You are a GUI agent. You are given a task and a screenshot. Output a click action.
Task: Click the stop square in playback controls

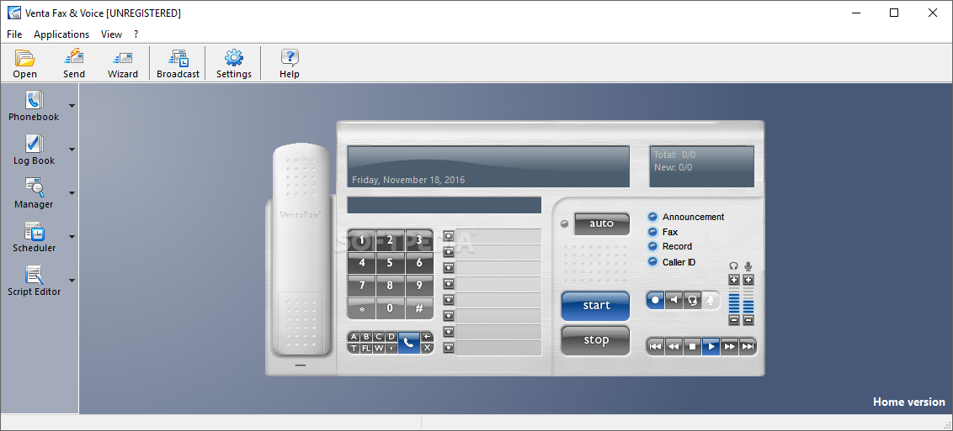click(692, 346)
